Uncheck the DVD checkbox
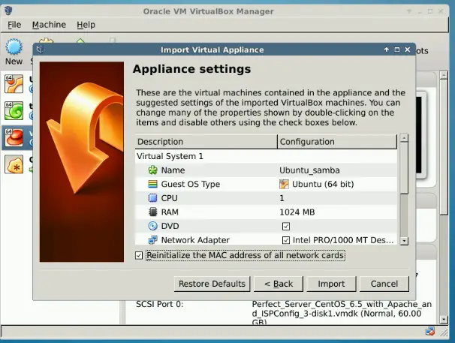 click(286, 226)
